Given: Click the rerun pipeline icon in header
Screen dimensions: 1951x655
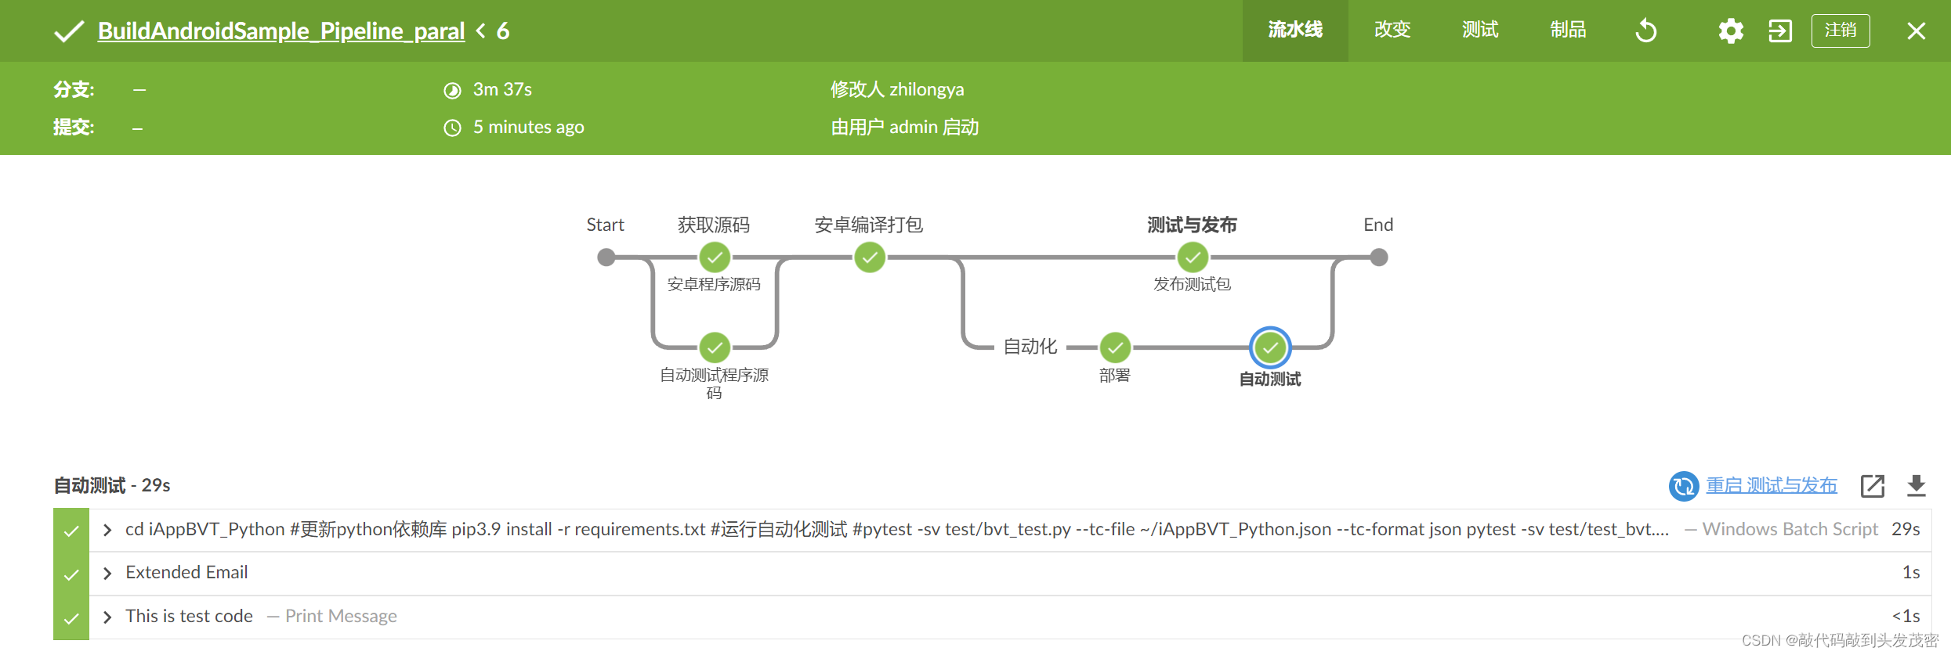Looking at the screenshot, I should 1646,31.
